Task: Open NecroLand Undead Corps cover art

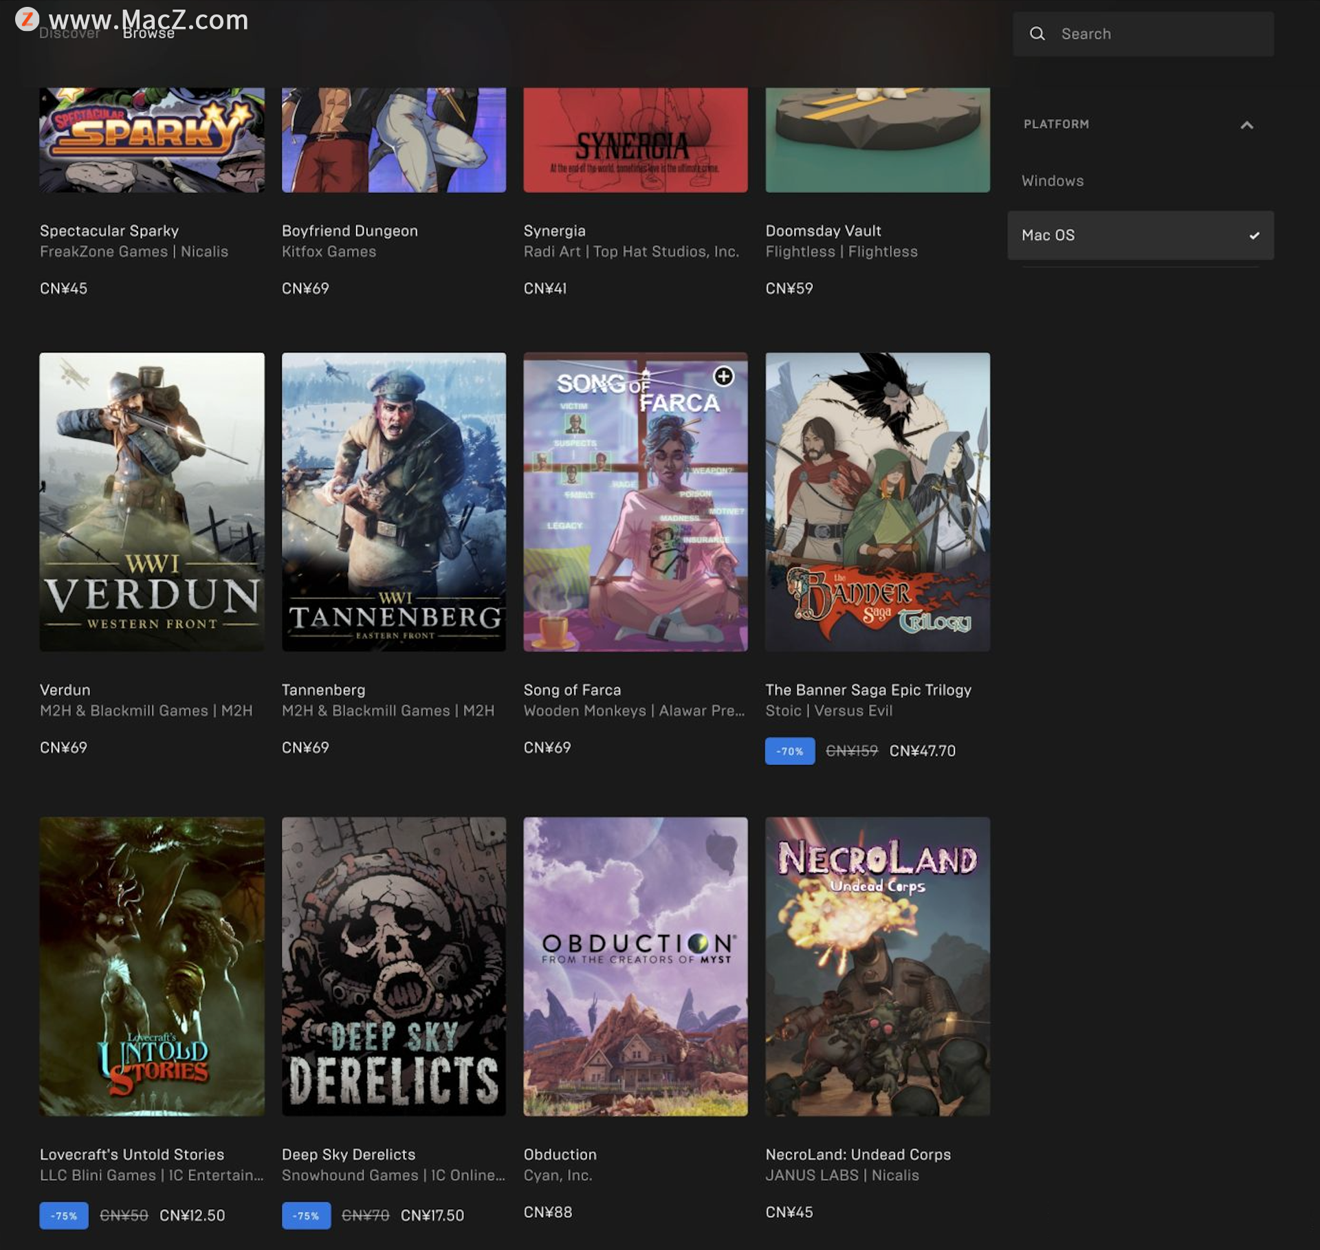Action: [877, 966]
